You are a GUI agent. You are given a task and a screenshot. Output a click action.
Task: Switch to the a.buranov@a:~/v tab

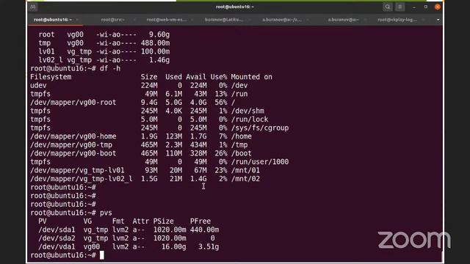[x=282, y=20]
